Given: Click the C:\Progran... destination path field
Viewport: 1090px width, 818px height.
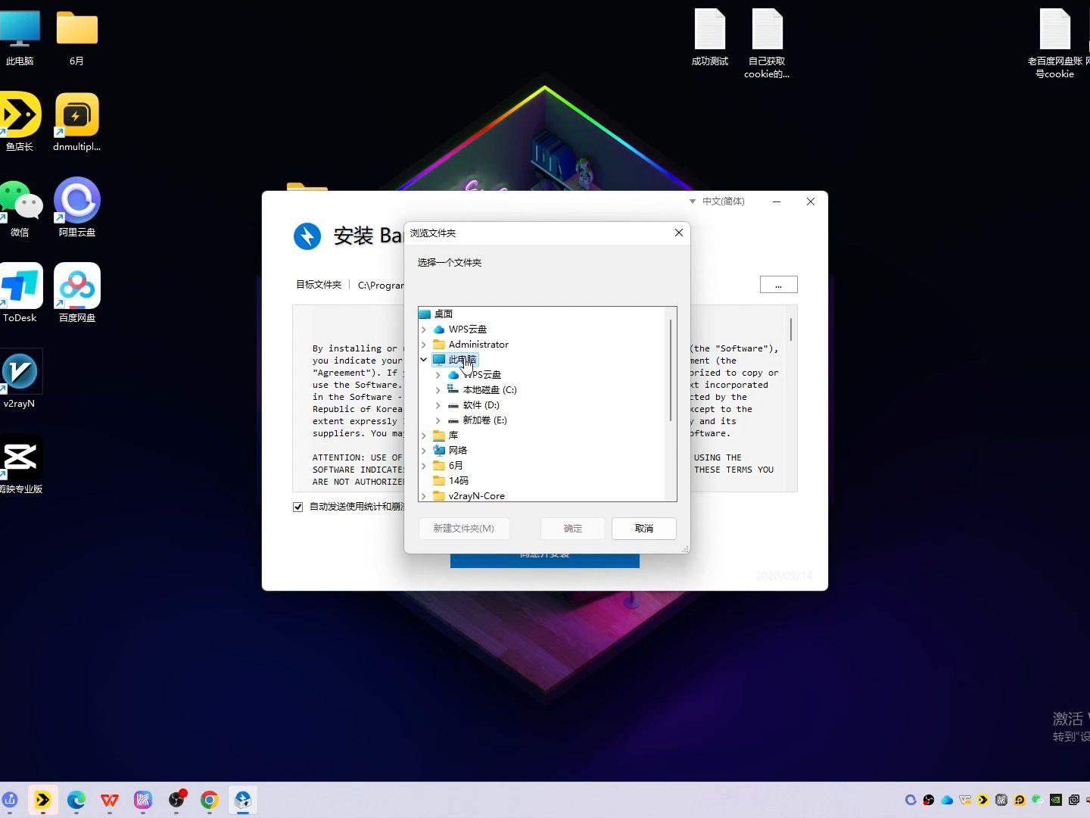Looking at the screenshot, I should (x=381, y=286).
